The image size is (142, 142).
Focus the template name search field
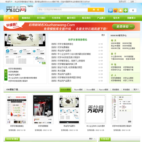coord(63,10)
